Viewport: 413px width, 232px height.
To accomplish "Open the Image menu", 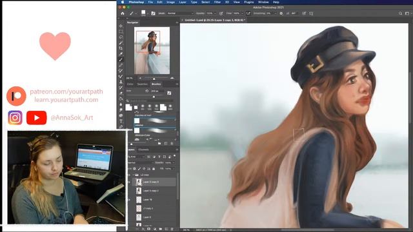I will [170, 2].
